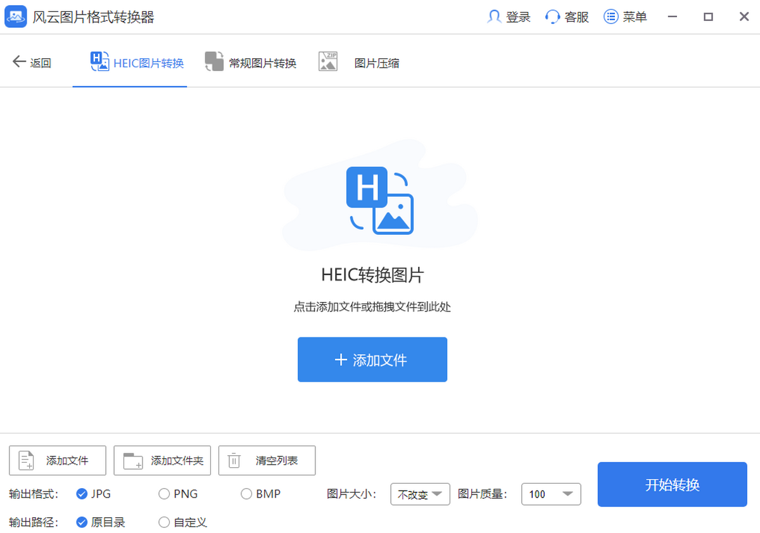Click the customer service headset icon

coord(552,17)
